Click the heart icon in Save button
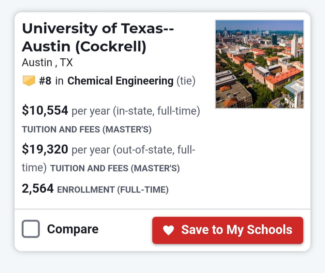The height and width of the screenshot is (273, 325). click(168, 230)
